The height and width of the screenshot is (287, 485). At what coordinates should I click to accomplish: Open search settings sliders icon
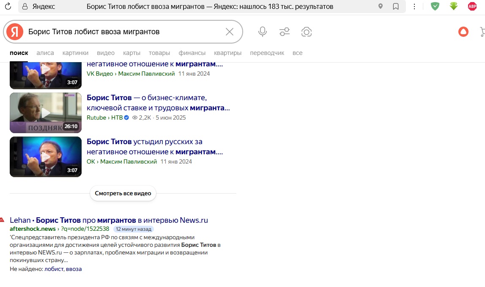coord(284,32)
